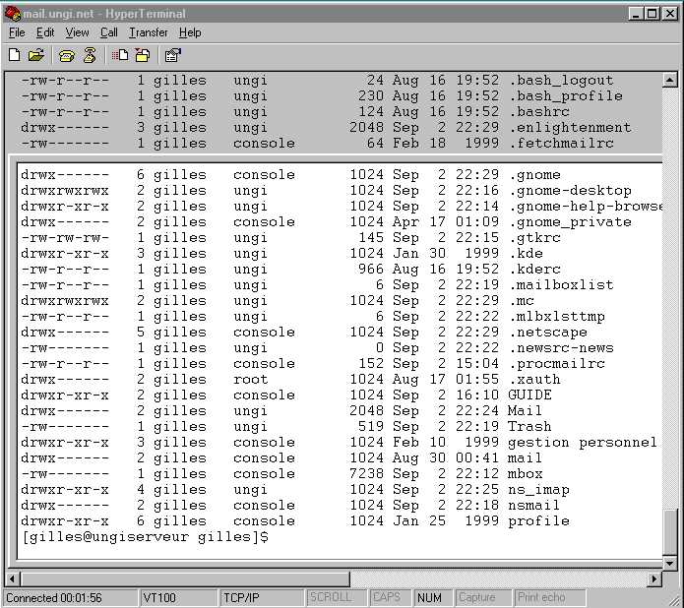Open the Transfer menu
Image resolution: width=684 pixels, height=608 pixels.
point(149,32)
